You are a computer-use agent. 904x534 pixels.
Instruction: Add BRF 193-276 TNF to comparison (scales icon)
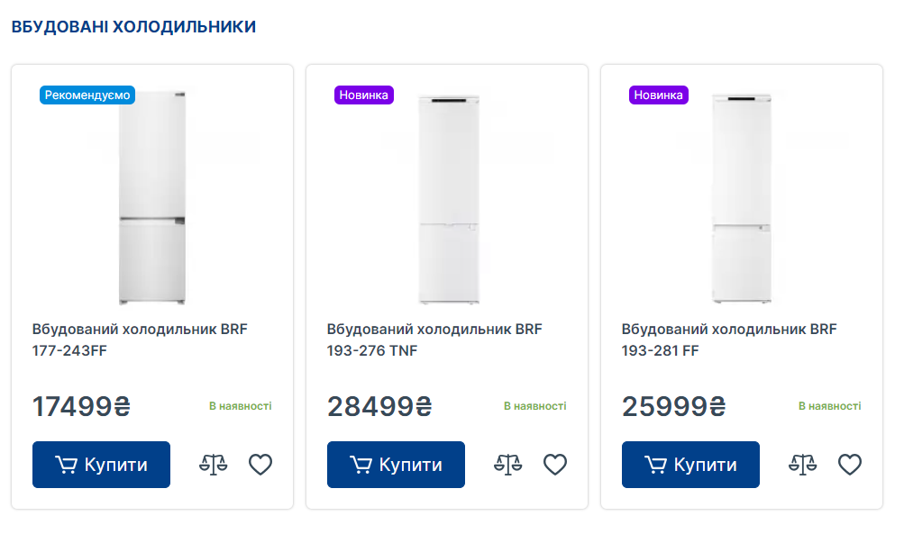tap(508, 465)
